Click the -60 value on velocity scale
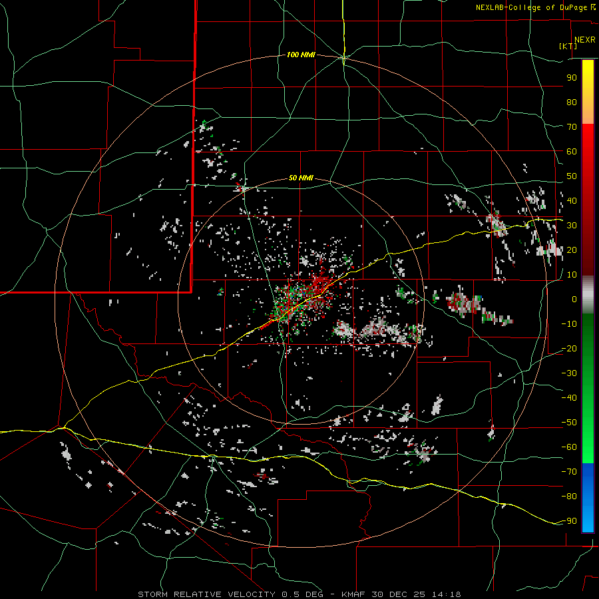The width and height of the screenshot is (599, 599). pyautogui.click(x=569, y=447)
